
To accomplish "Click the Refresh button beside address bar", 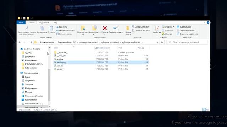I will 162,42.
